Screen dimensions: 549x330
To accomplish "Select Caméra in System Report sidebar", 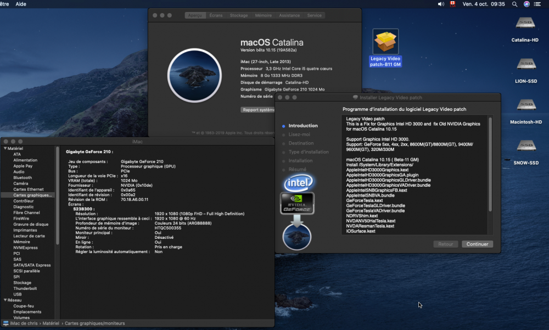I will [x=21, y=183].
